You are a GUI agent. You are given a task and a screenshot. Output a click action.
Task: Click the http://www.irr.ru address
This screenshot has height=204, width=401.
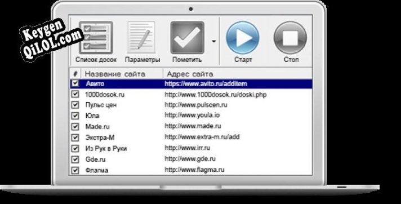point(188,148)
